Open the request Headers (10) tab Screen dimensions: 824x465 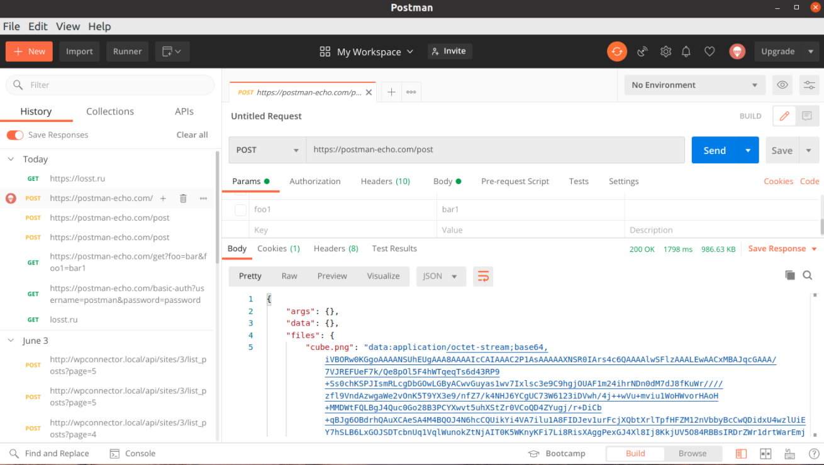pos(385,181)
